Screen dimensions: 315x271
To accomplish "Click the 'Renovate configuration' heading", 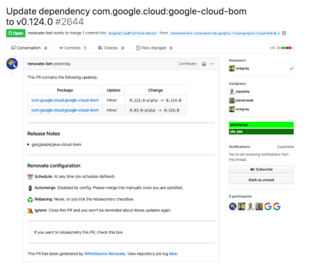I will [54, 165].
